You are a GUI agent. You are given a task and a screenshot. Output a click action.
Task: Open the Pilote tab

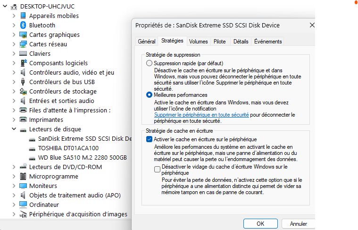pyautogui.click(x=220, y=42)
